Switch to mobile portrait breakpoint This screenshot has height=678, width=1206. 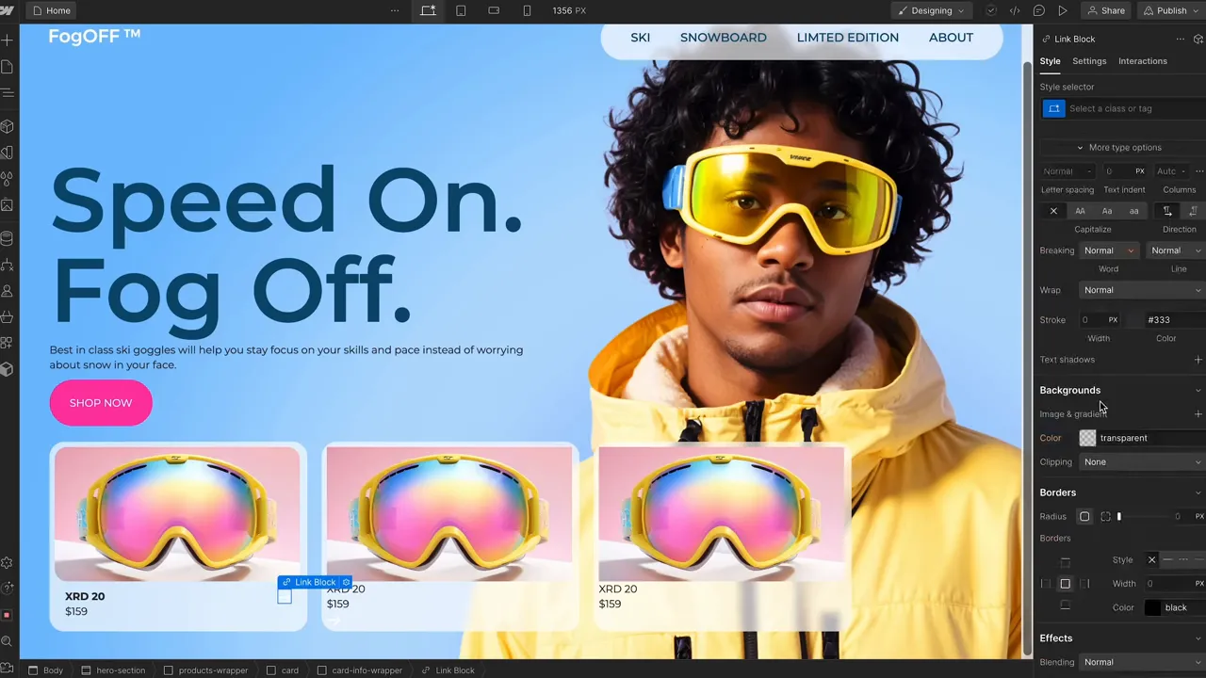click(527, 10)
